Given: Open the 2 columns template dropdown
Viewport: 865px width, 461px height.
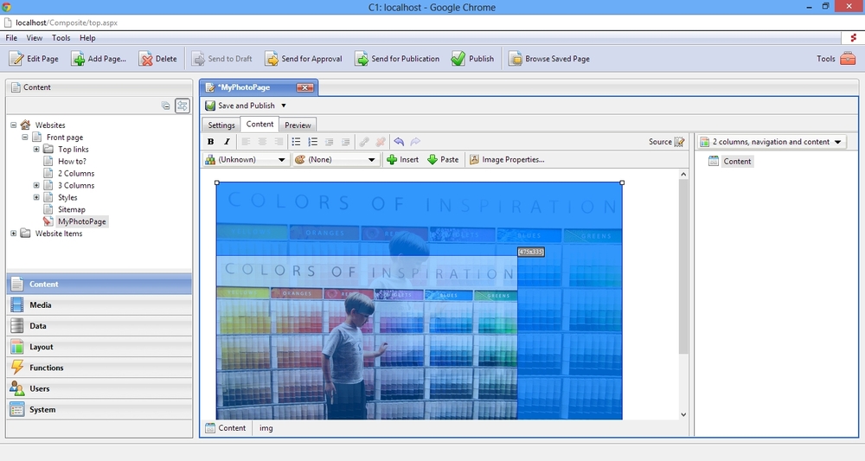Looking at the screenshot, I should [772, 142].
